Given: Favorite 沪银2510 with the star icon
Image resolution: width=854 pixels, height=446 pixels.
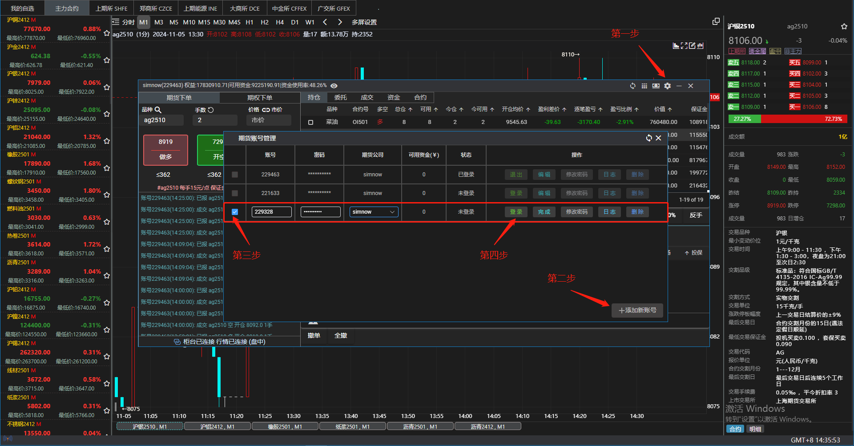Looking at the screenshot, I should tap(844, 27).
